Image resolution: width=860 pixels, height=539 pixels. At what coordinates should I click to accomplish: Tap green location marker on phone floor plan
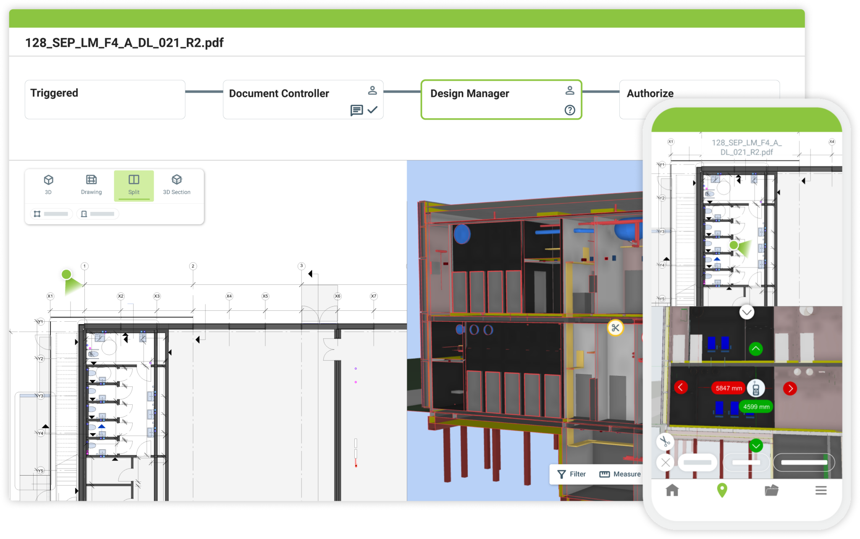pyautogui.click(x=734, y=245)
